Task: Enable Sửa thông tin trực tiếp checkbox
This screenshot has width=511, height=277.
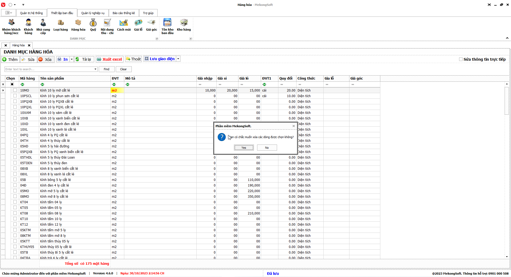Action: pyautogui.click(x=461, y=59)
